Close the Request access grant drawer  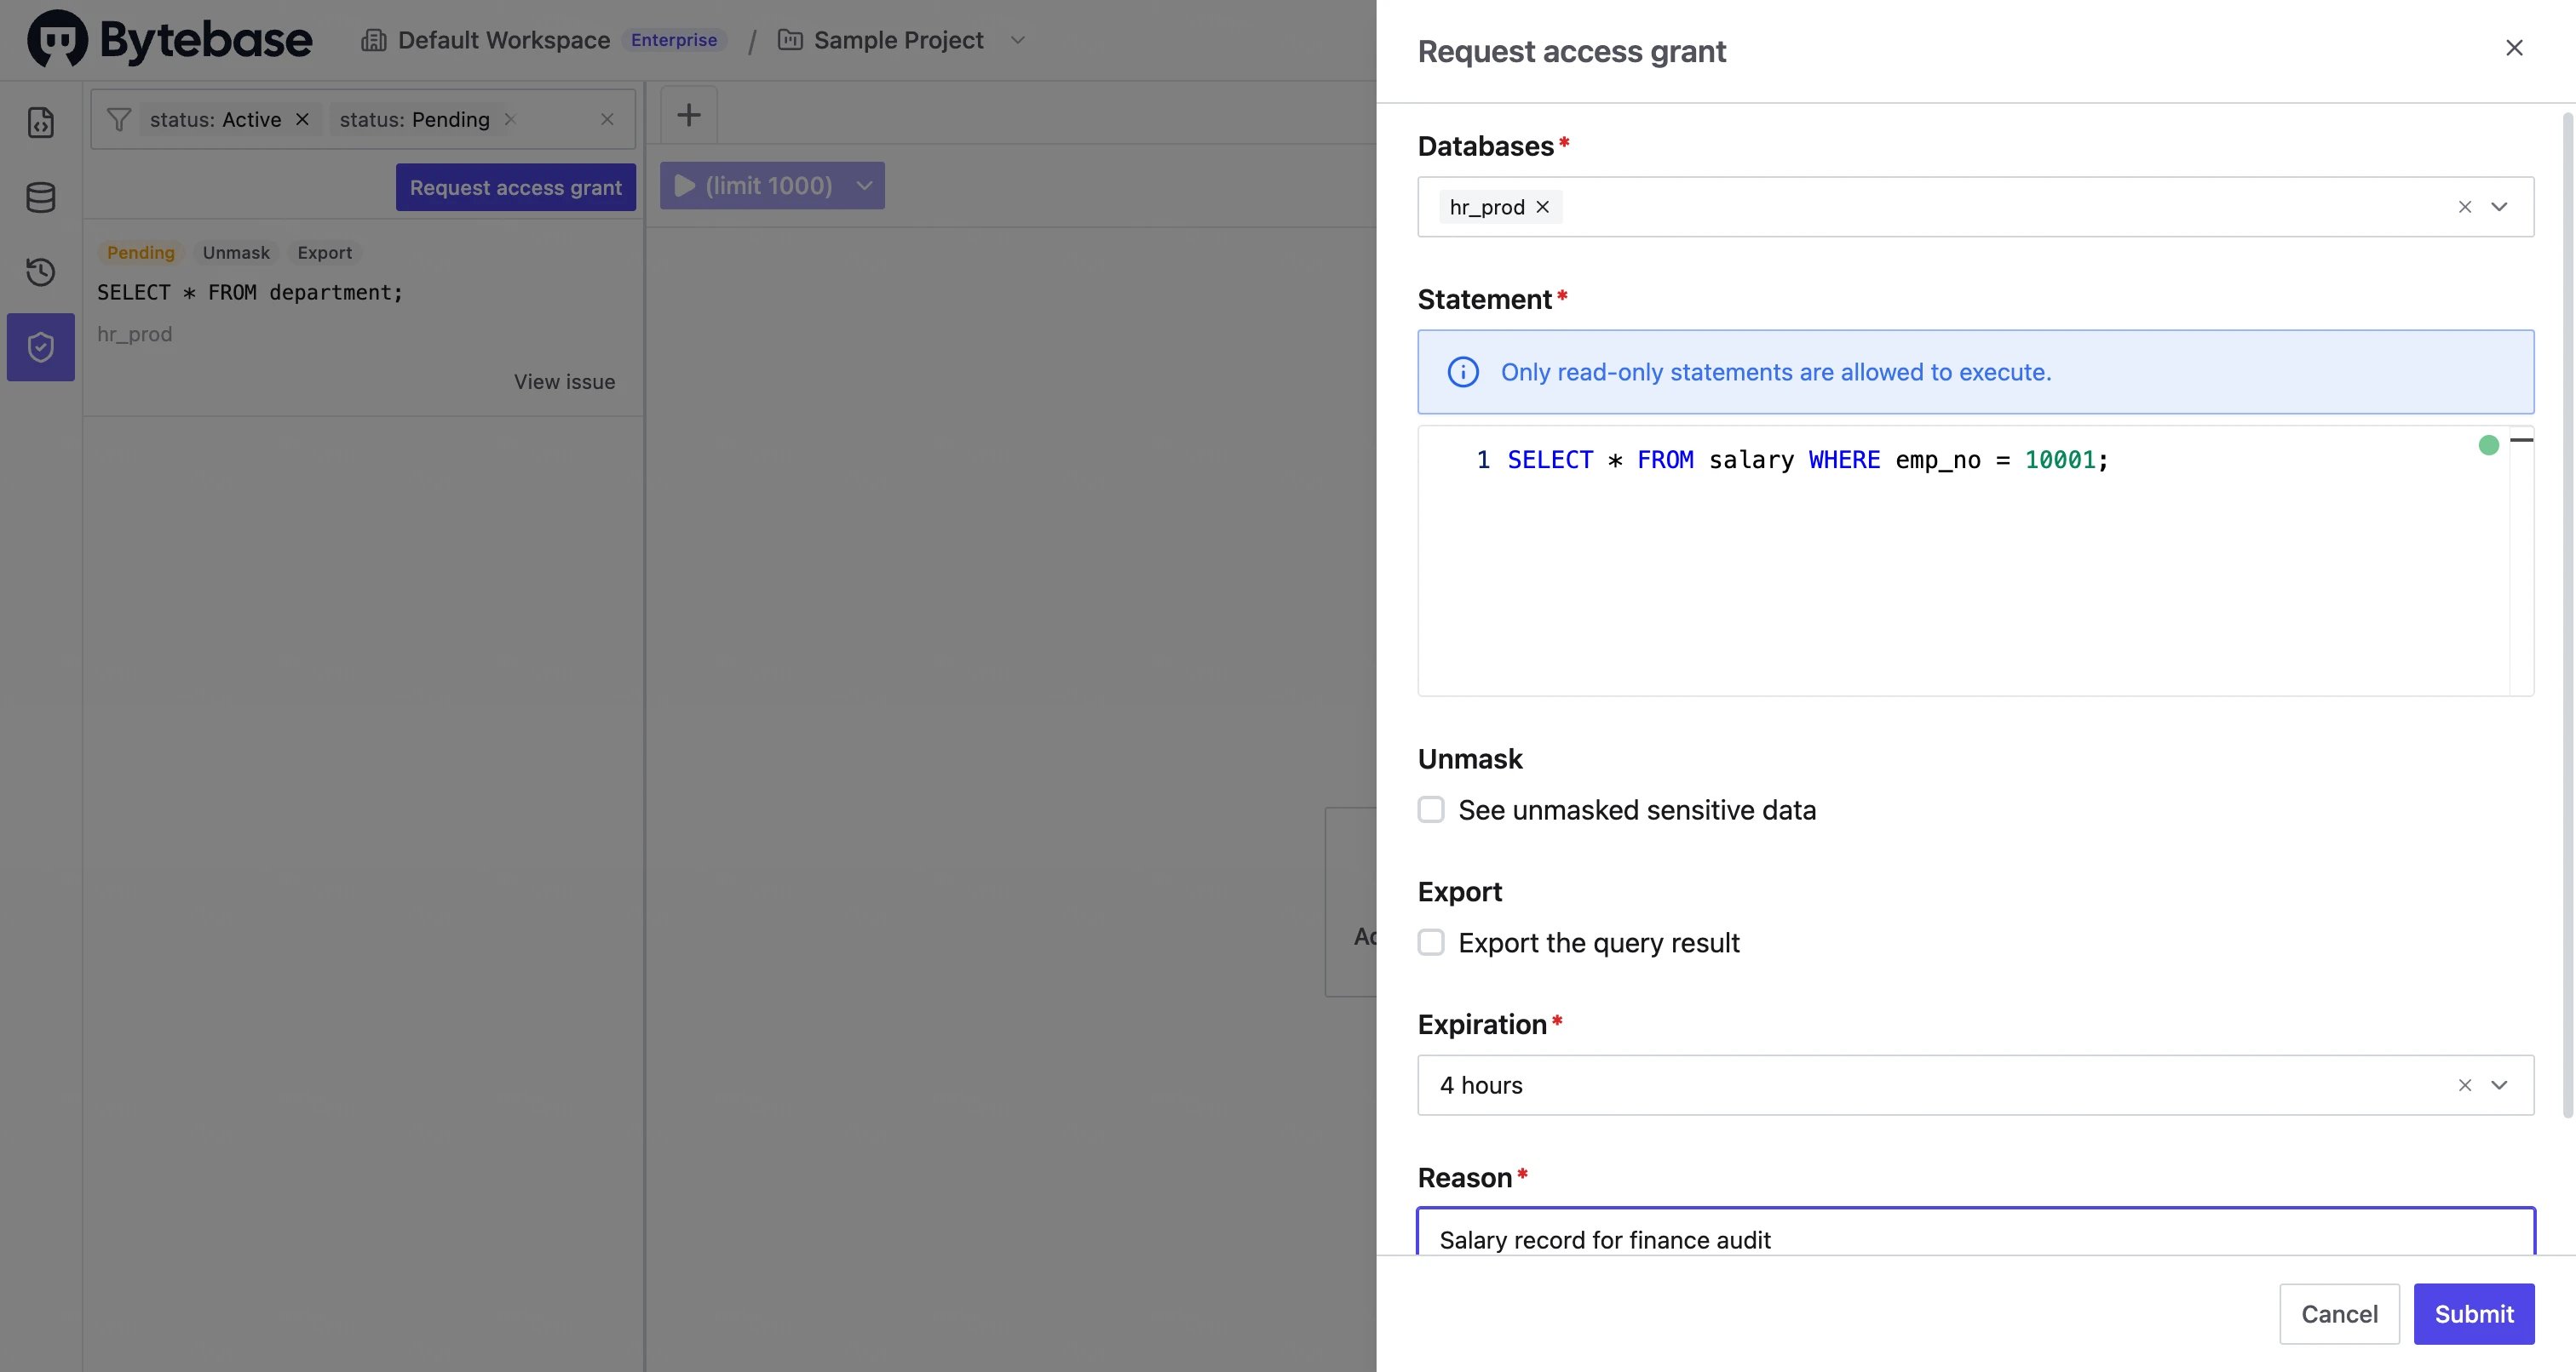[x=2514, y=48]
